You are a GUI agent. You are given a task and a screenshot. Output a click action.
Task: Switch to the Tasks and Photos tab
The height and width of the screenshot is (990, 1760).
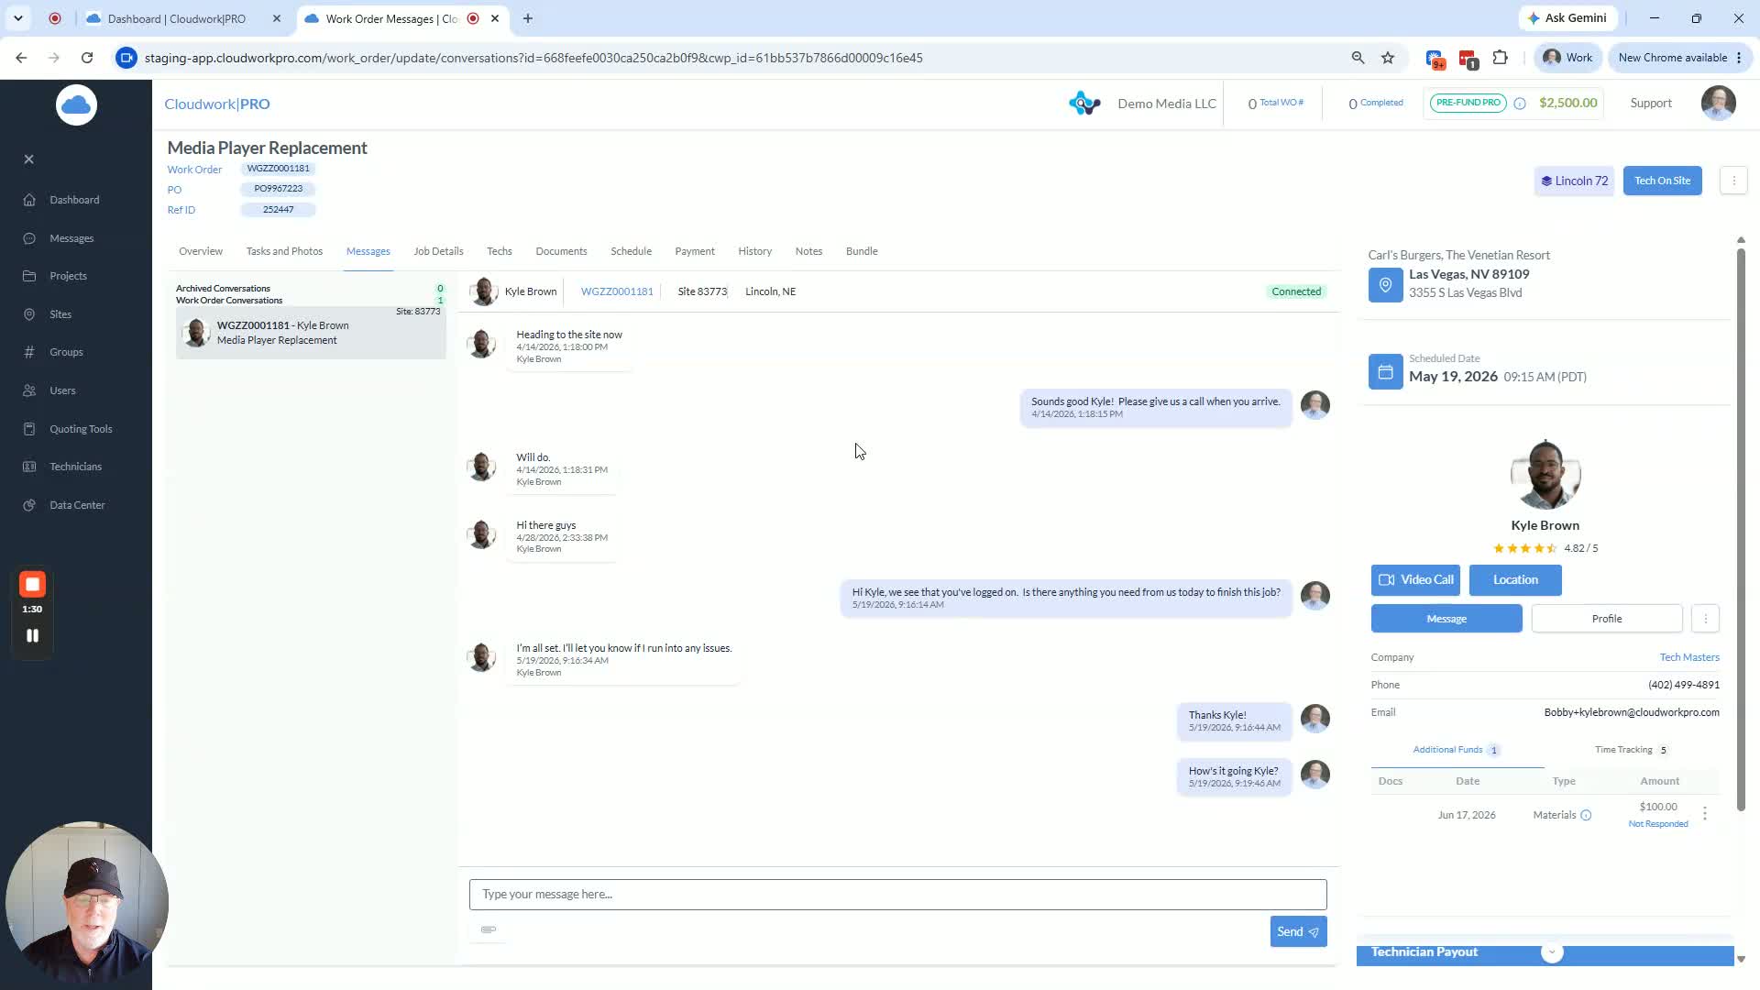(284, 251)
